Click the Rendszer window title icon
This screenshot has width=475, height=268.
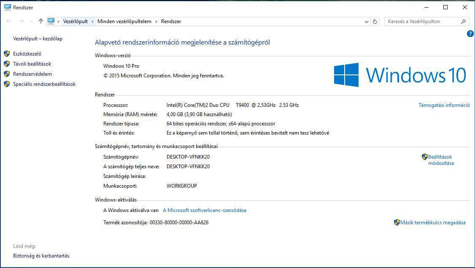[7, 7]
